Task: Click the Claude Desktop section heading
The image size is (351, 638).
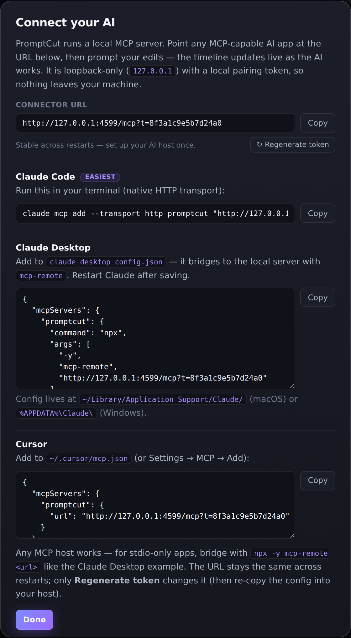Action: tap(53, 248)
